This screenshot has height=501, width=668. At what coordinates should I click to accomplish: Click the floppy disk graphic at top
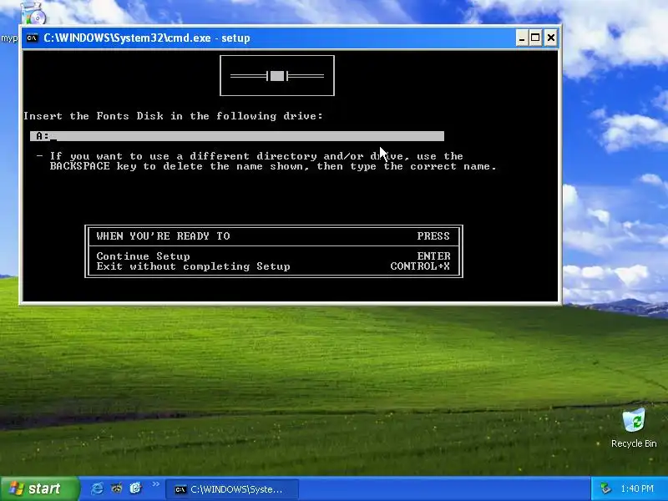(x=277, y=76)
